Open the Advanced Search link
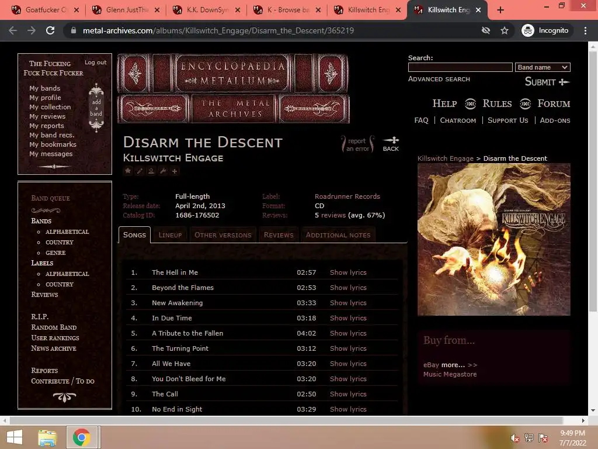 click(439, 79)
